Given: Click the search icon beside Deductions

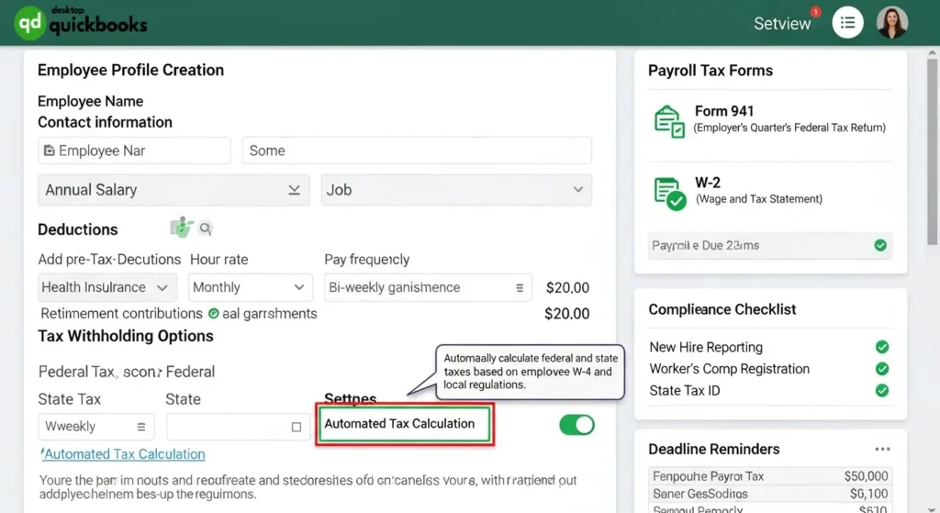Looking at the screenshot, I should tap(206, 229).
